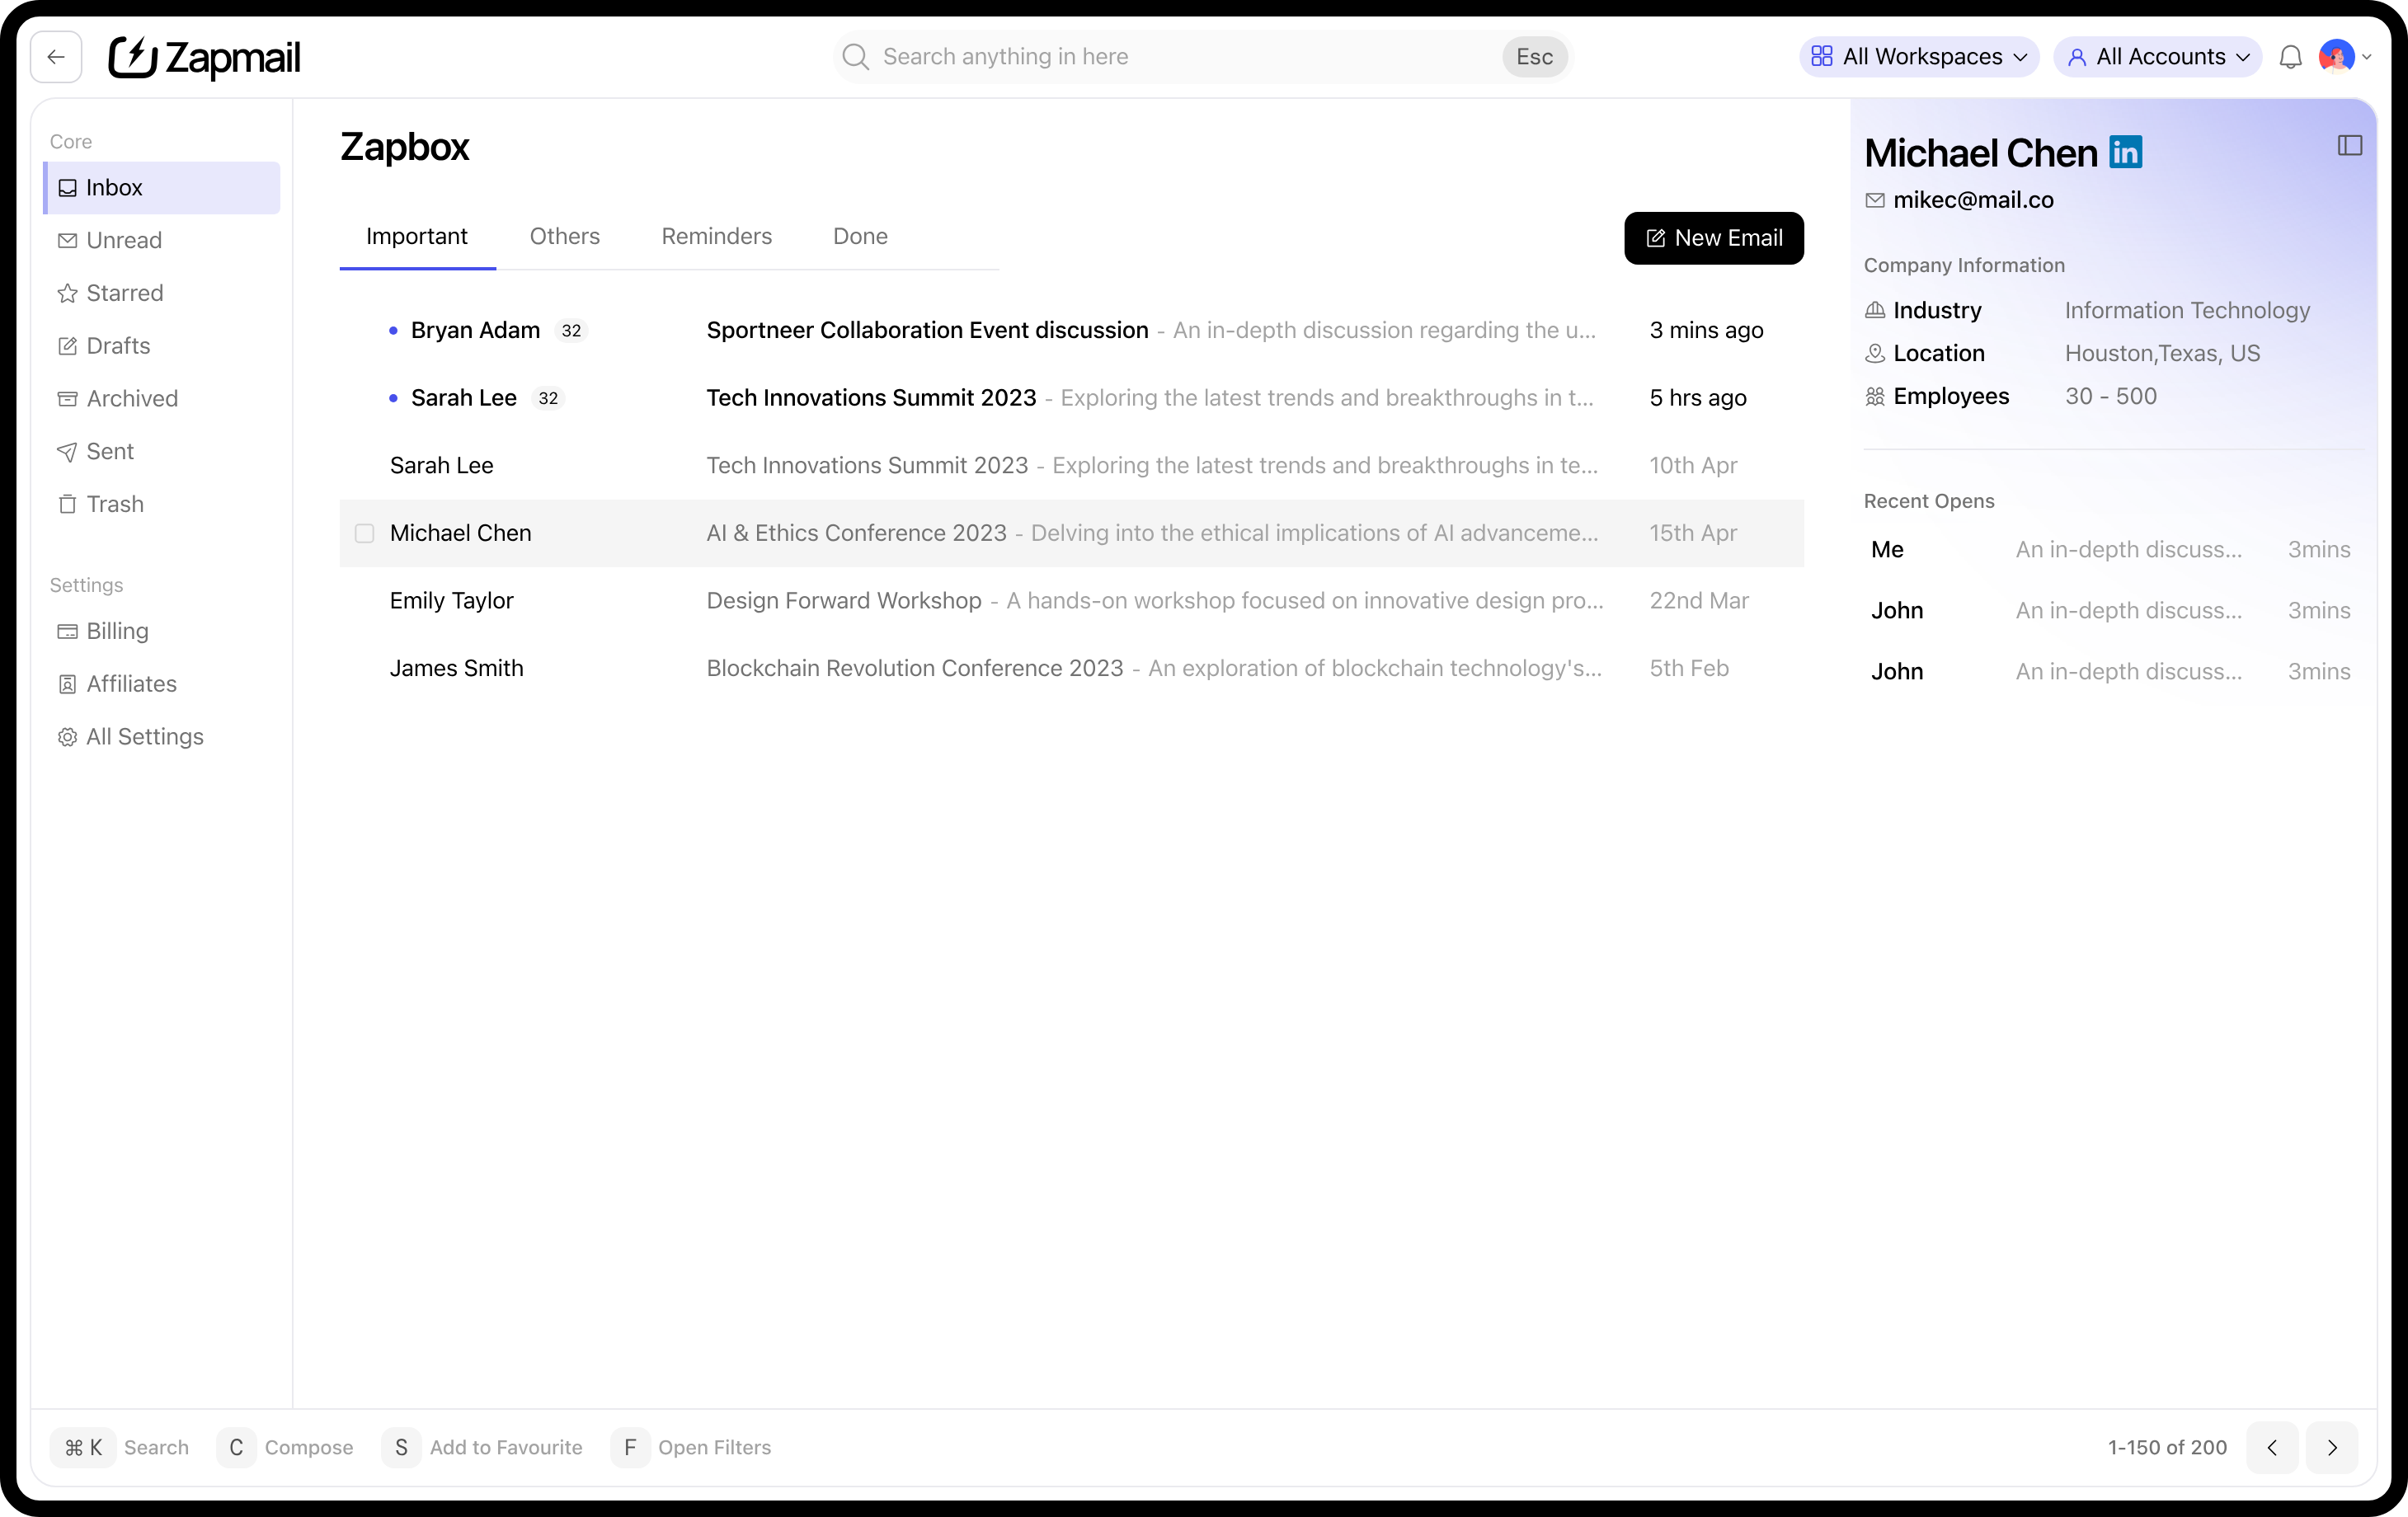Focus the 'Search anything in here' field
Image resolution: width=2408 pixels, height=1517 pixels.
coord(1203,57)
